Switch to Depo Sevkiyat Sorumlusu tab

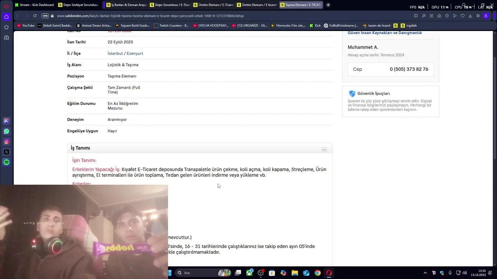tap(78, 5)
